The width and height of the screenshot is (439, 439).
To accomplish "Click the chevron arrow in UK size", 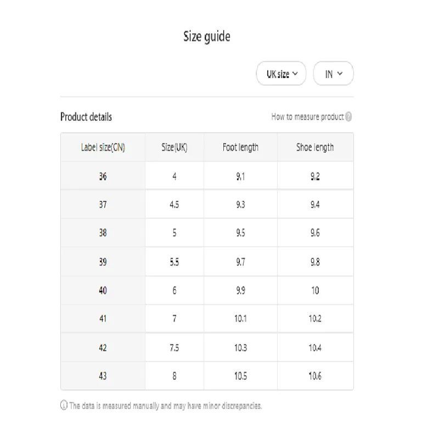I will coord(295,74).
